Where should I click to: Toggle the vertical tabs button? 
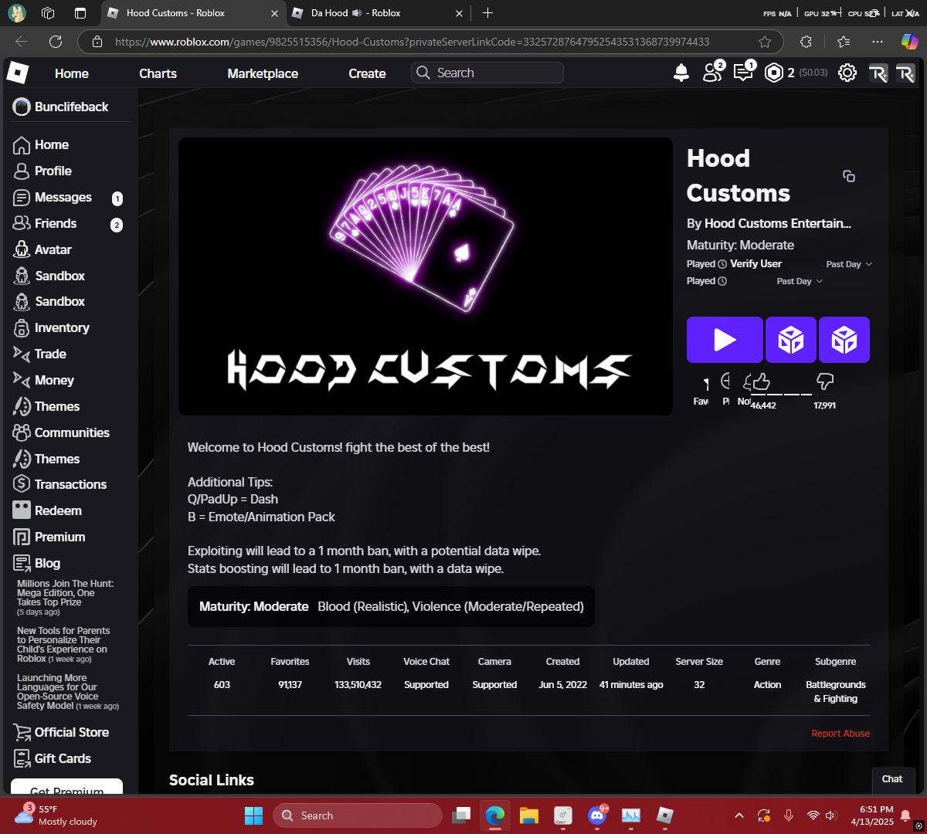click(x=80, y=13)
